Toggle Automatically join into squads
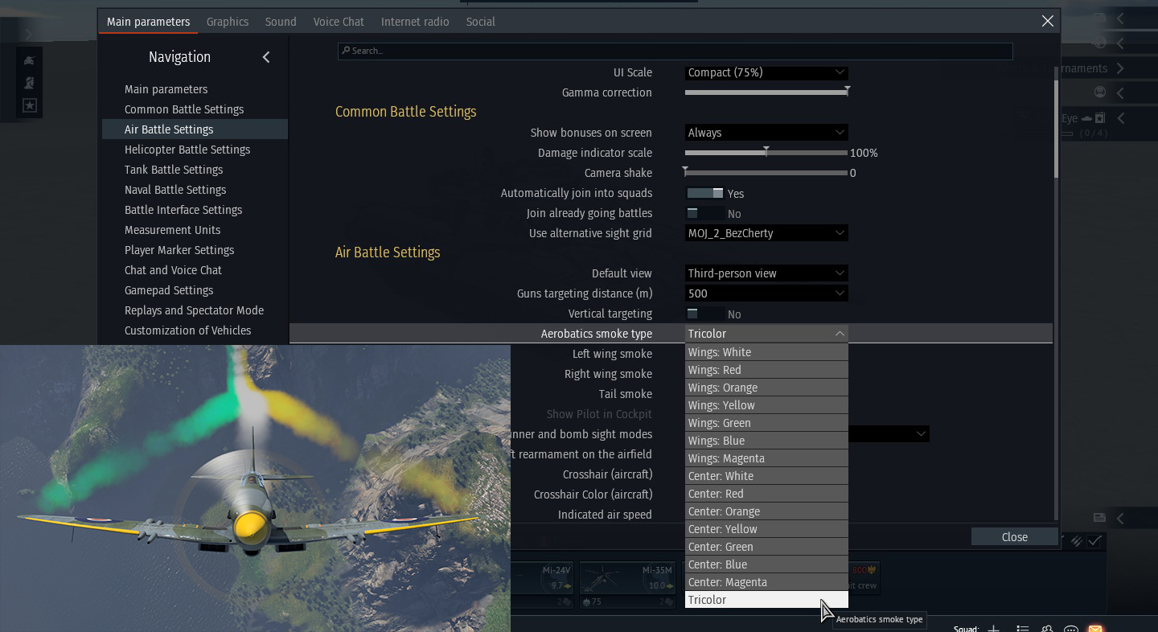 [x=704, y=193]
